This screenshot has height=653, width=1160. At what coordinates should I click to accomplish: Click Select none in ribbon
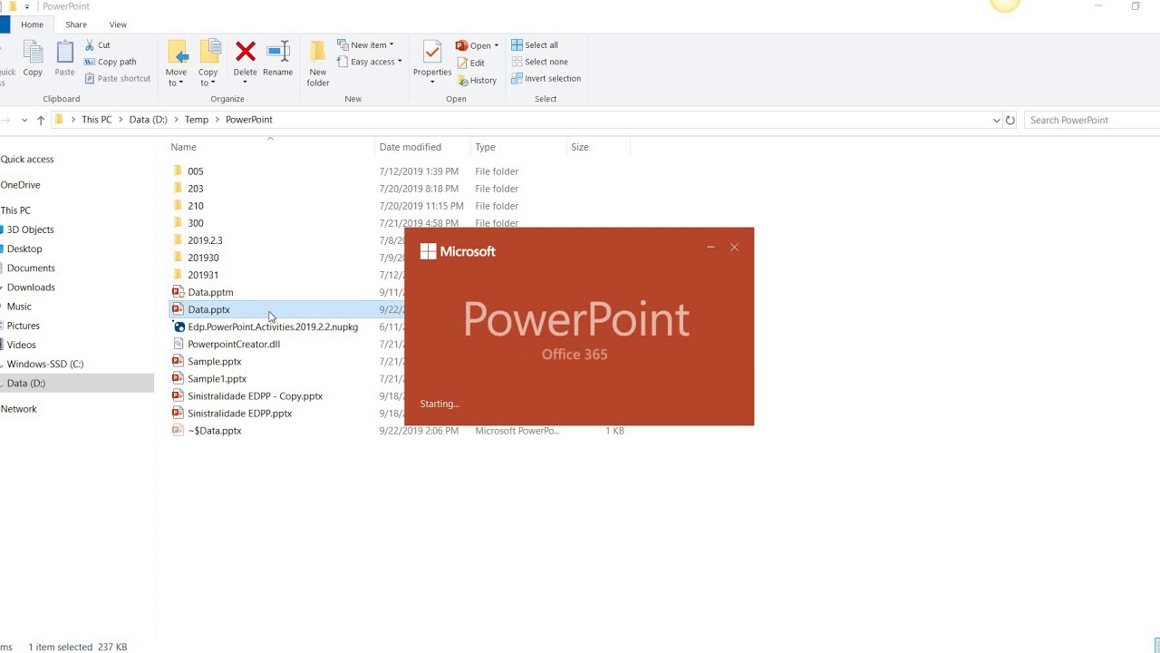click(x=538, y=62)
